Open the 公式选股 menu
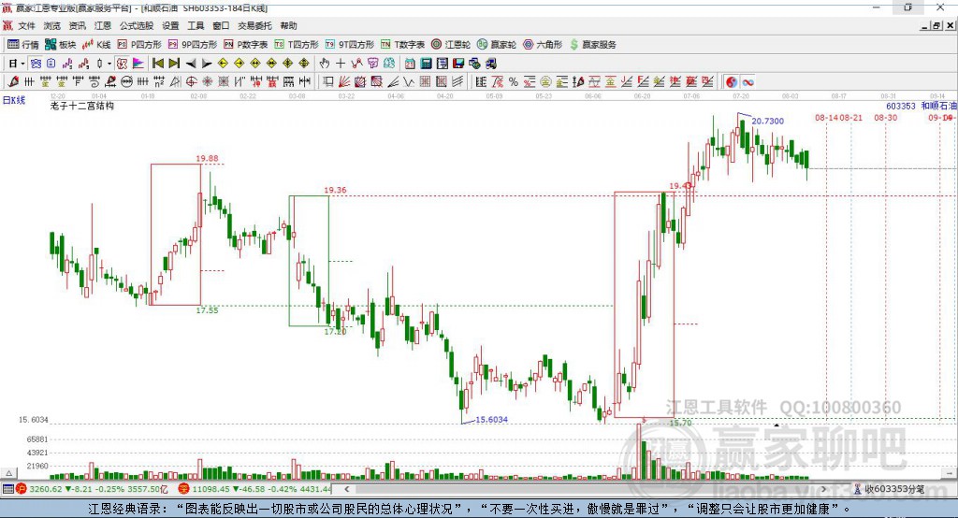This screenshot has width=958, height=518. (x=137, y=25)
